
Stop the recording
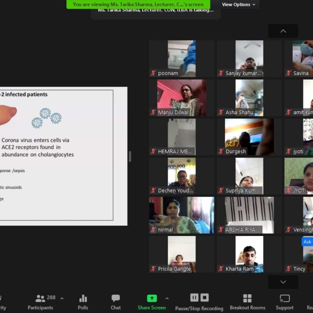[x=205, y=298]
